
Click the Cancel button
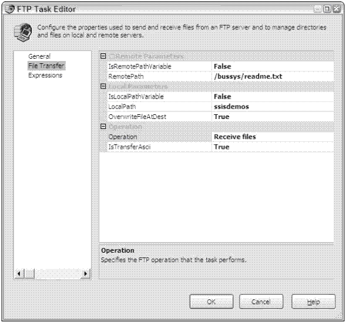pyautogui.click(x=261, y=302)
